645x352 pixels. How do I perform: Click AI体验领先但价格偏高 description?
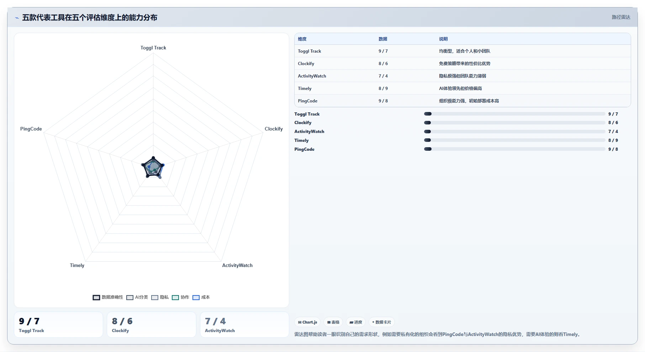tap(460, 89)
